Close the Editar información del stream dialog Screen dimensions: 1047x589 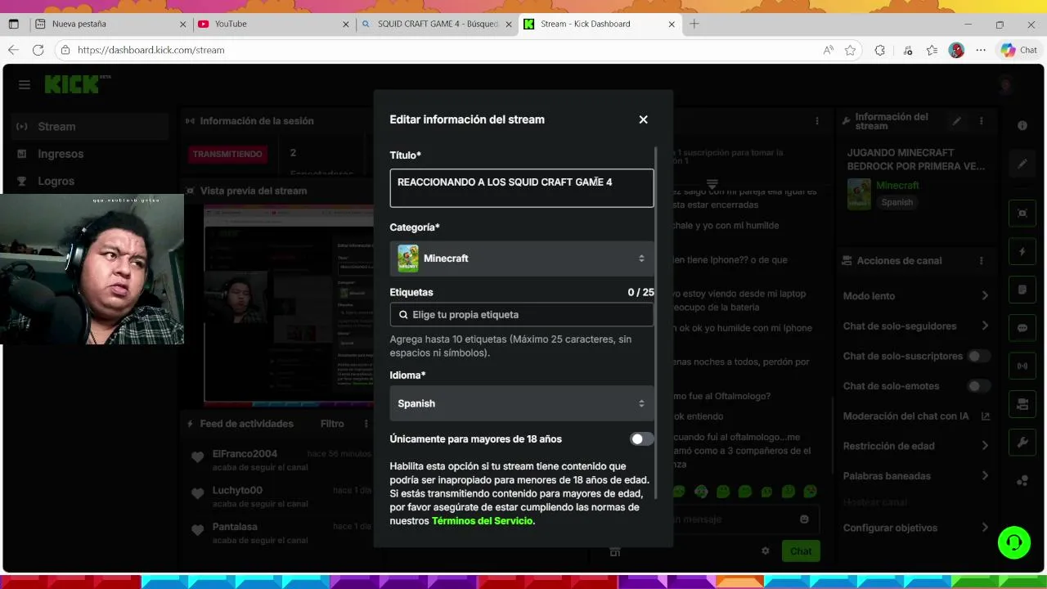643,119
